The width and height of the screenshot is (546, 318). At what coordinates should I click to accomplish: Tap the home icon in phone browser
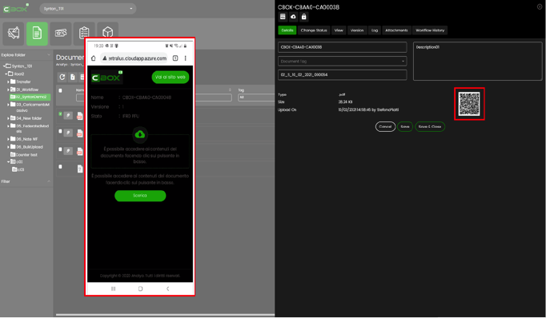(94, 58)
